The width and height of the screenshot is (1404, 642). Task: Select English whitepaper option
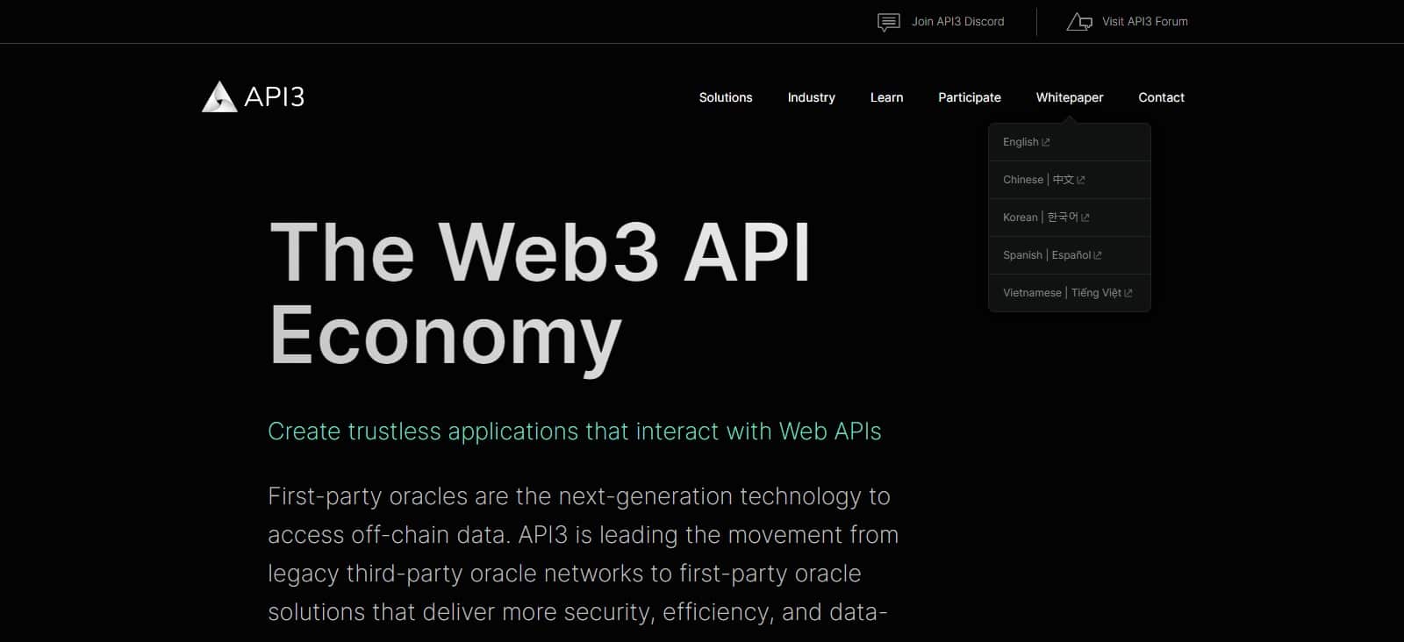click(1070, 142)
